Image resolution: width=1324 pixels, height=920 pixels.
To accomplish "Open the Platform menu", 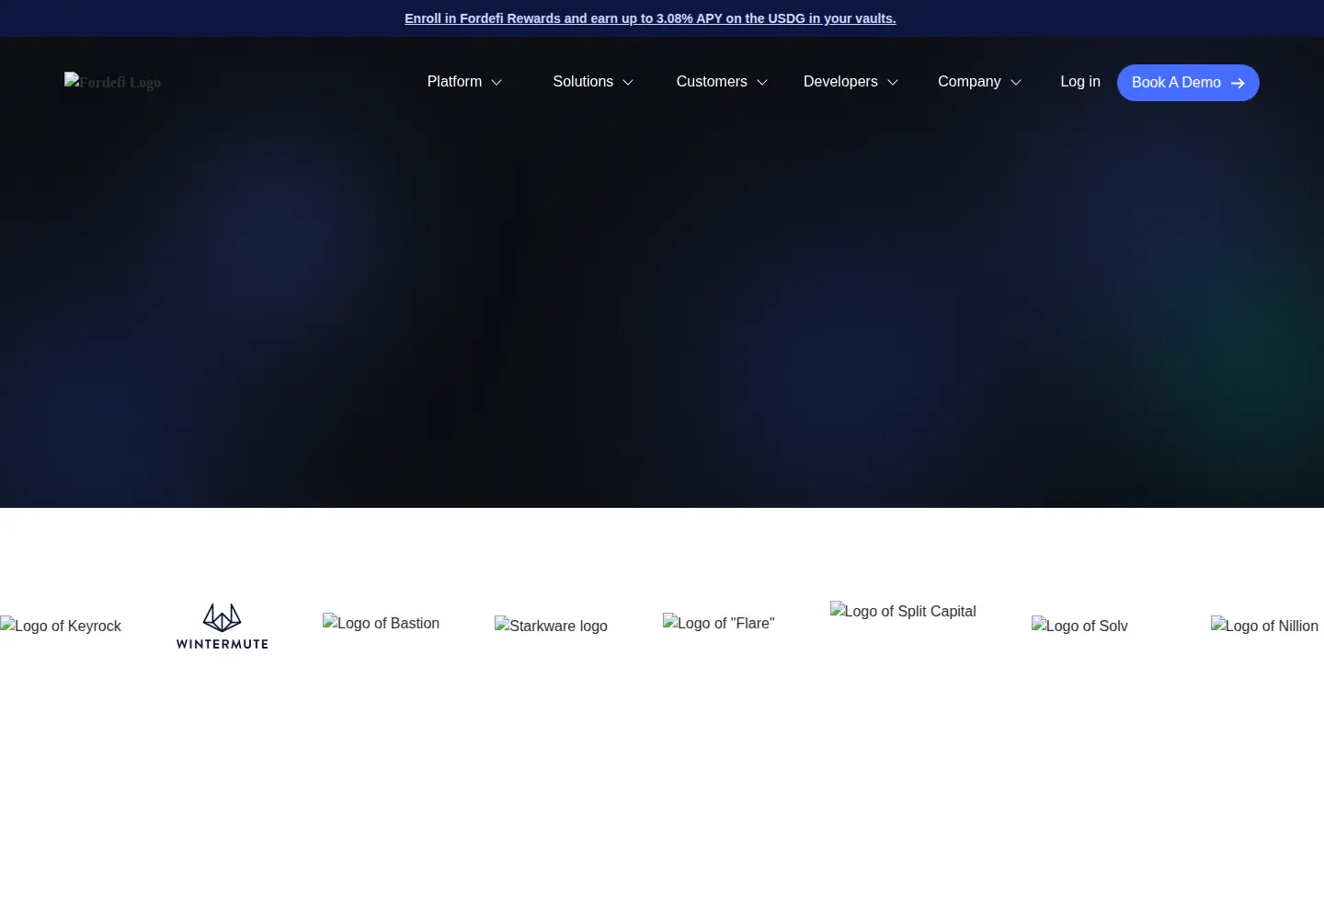I will click(464, 82).
